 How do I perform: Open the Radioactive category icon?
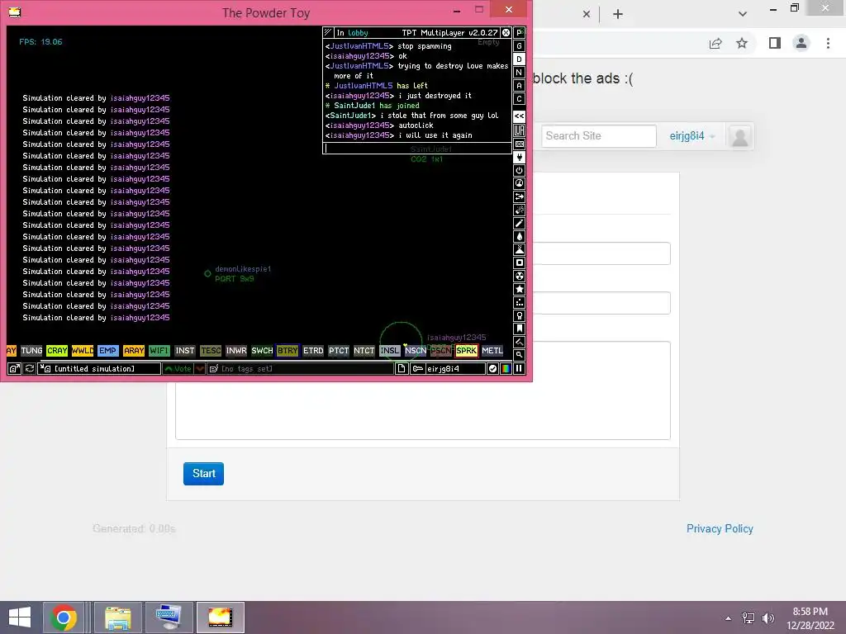tap(519, 276)
